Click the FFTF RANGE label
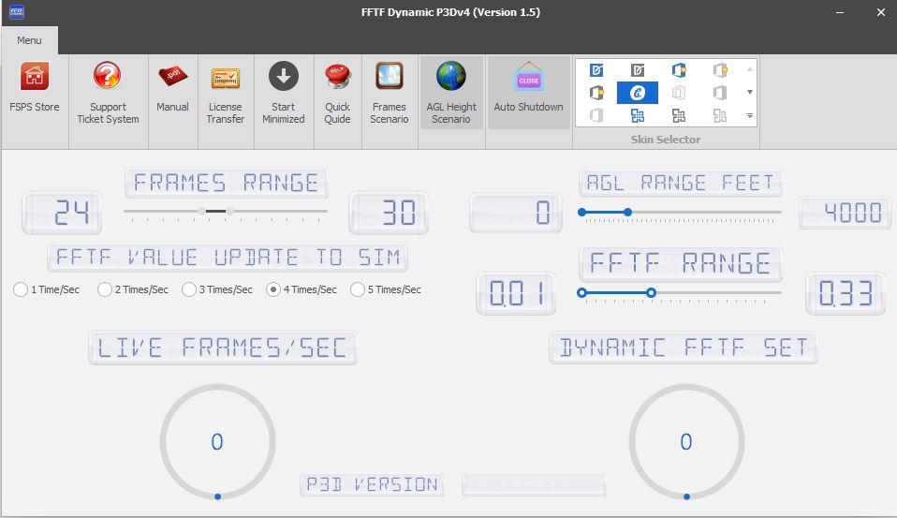 (680, 264)
